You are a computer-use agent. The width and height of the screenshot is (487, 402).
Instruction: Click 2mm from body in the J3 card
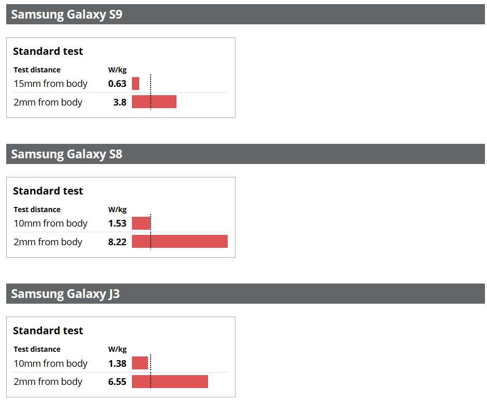[x=48, y=382]
